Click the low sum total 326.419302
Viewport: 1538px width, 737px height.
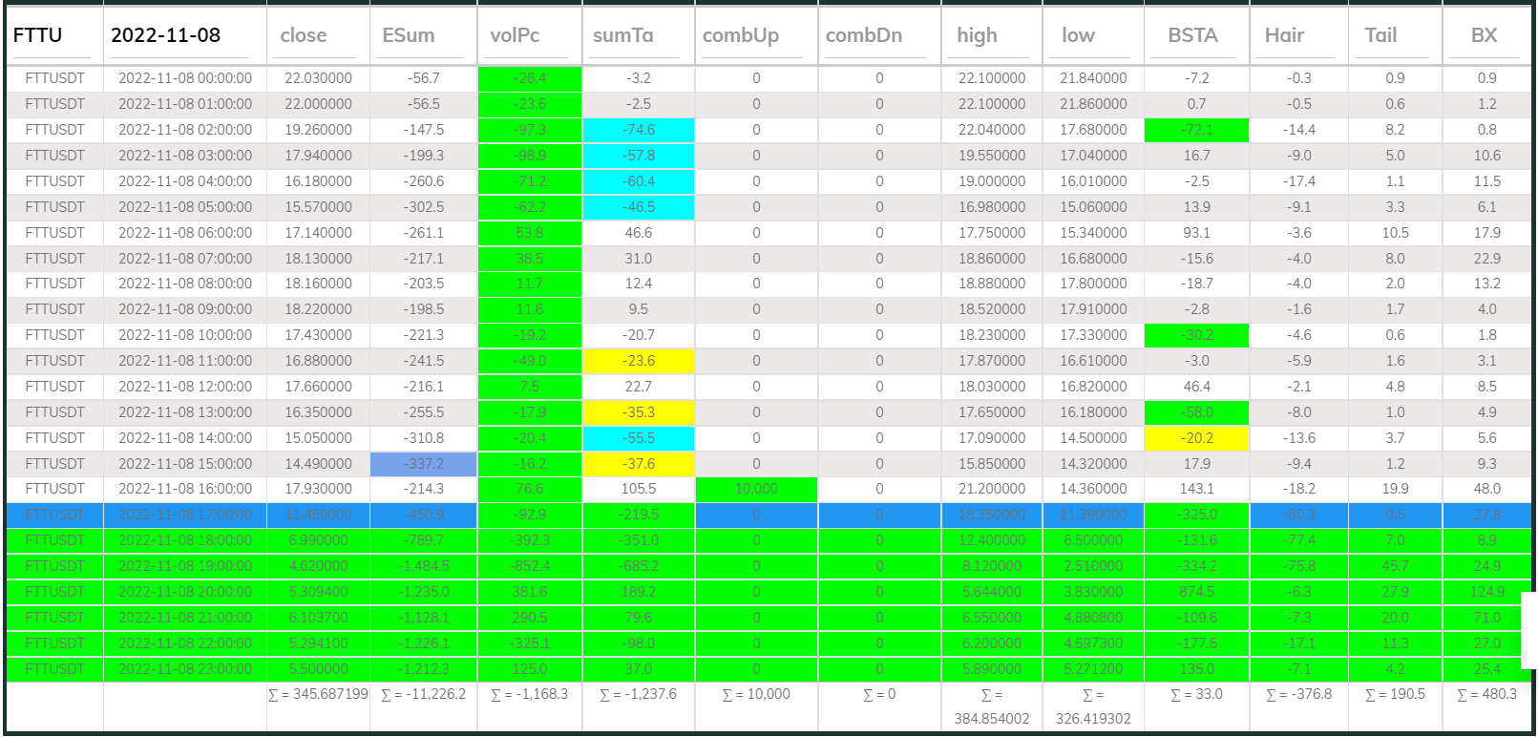[1093, 706]
